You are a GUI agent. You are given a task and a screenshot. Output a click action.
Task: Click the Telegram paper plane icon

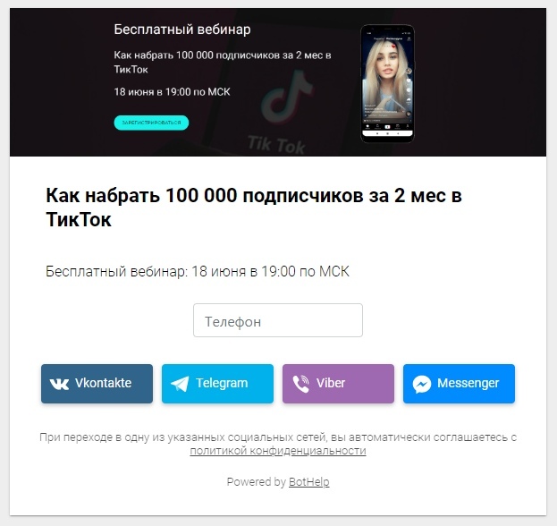pos(180,384)
